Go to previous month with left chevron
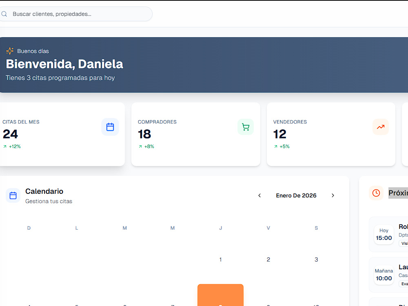 tap(259, 195)
